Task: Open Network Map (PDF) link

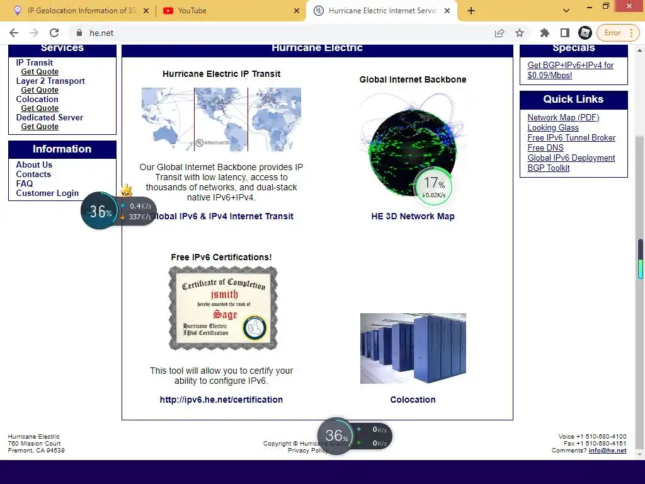Action: [x=563, y=118]
